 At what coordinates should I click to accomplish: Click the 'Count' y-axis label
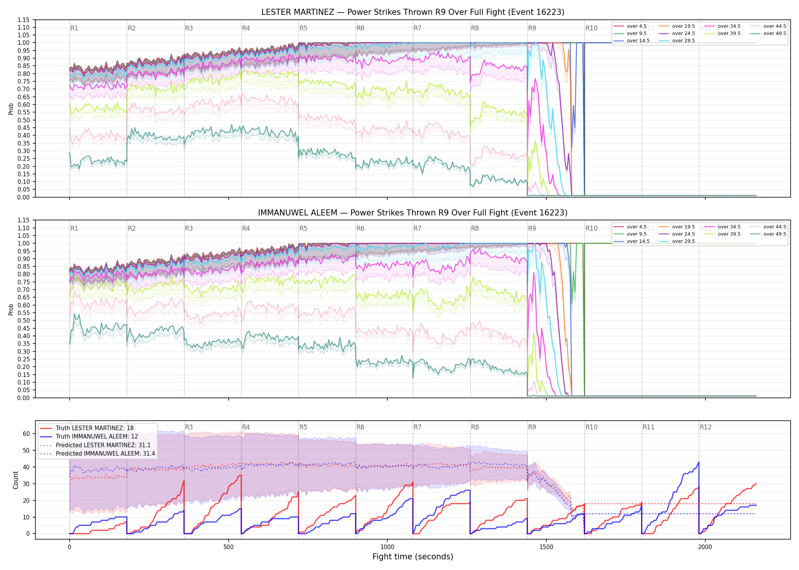tap(16, 480)
